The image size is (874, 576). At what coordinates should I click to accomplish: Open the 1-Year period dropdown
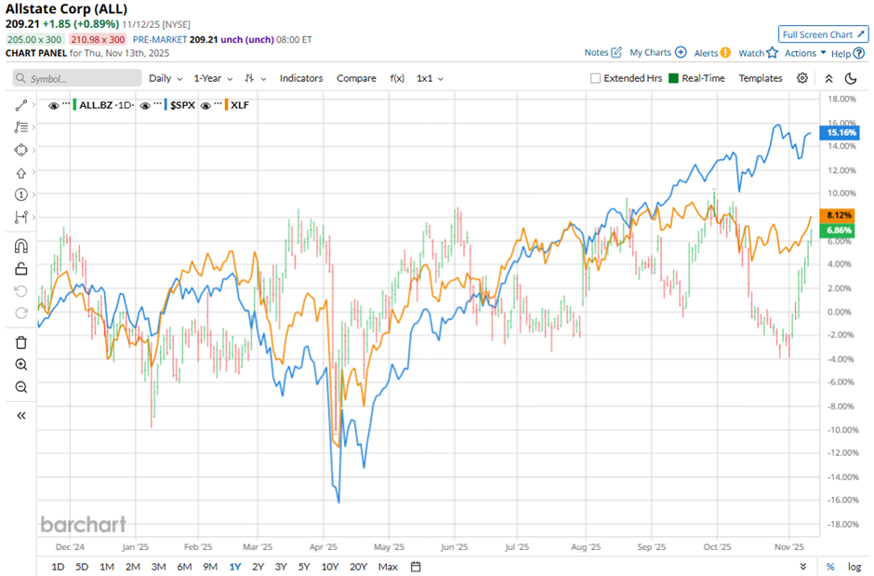(x=213, y=78)
